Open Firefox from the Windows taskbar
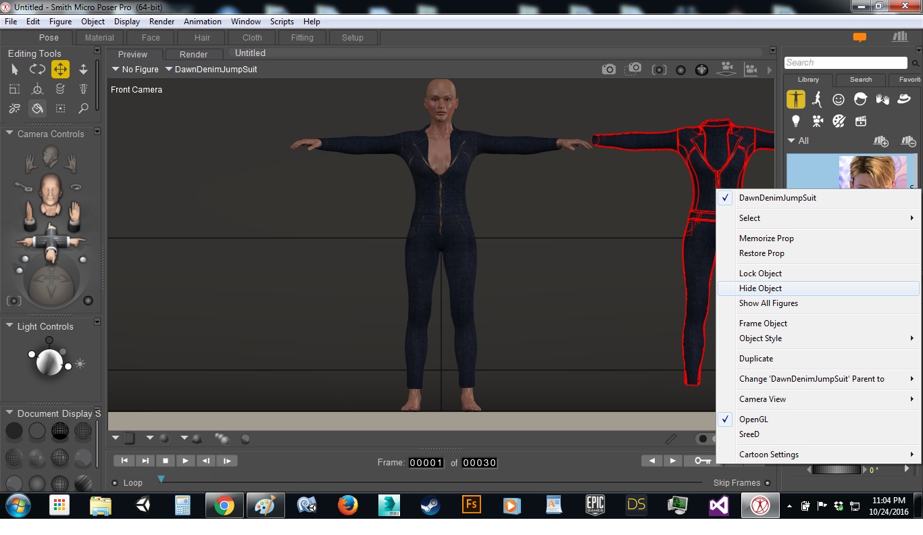This screenshot has width=923, height=535. (x=348, y=505)
